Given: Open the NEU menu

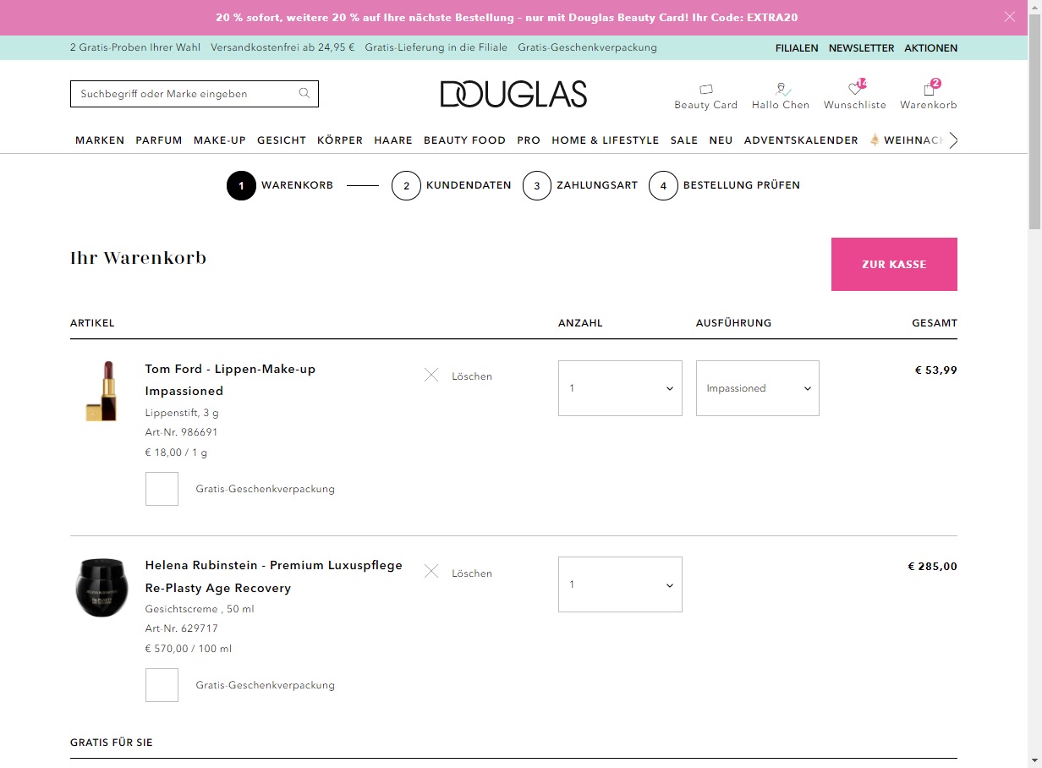Looking at the screenshot, I should point(721,140).
